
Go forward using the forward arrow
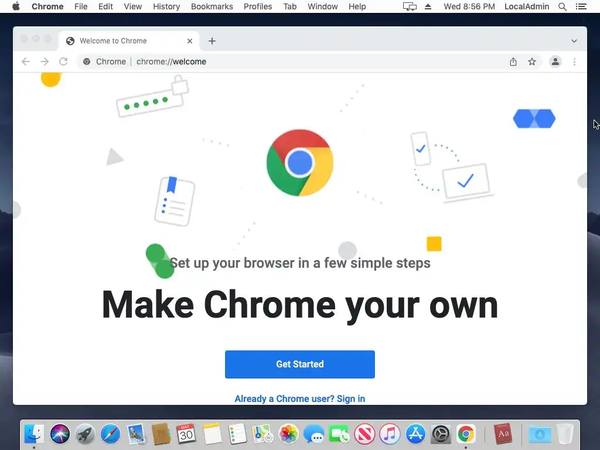[x=45, y=62]
